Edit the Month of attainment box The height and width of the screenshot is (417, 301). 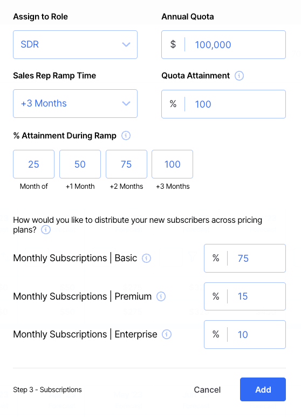click(33, 164)
